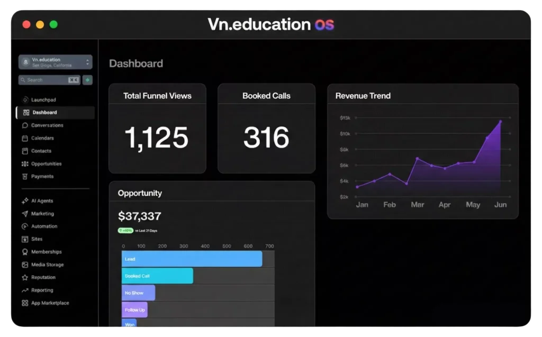Viewport: 542px width, 337px height.
Task: Open Media Storage from the sidebar
Action: tap(47, 265)
